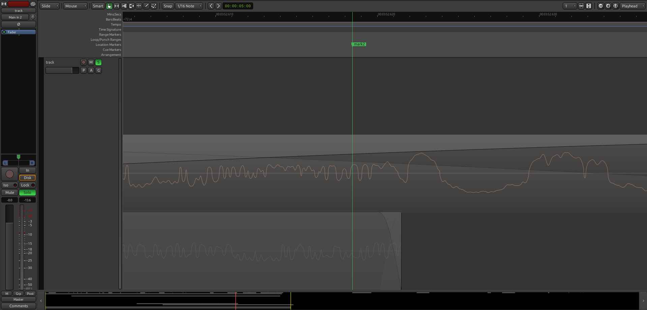The width and height of the screenshot is (647, 310).
Task: Click the Master output button
Action: pos(19,299)
